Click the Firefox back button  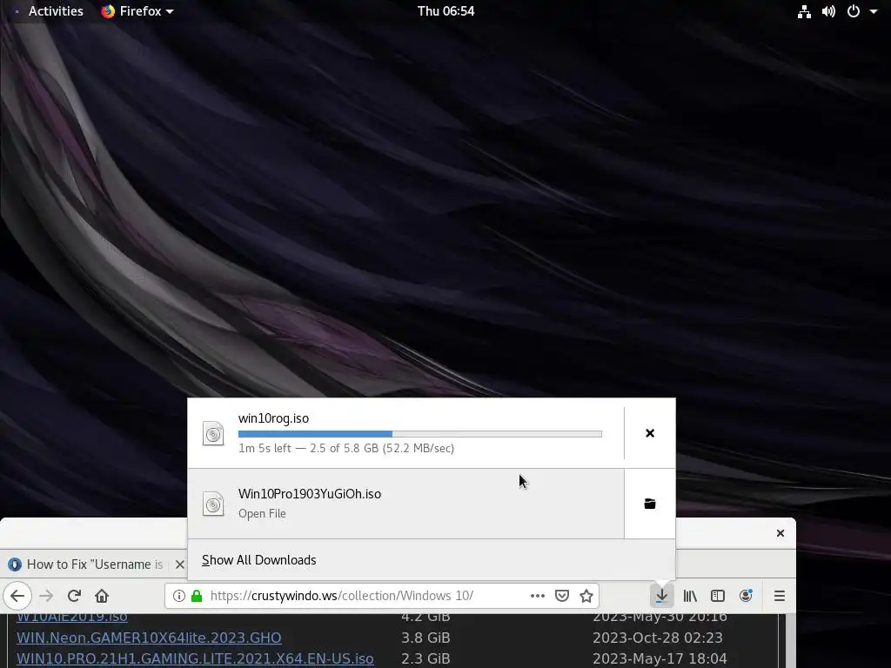pos(17,596)
